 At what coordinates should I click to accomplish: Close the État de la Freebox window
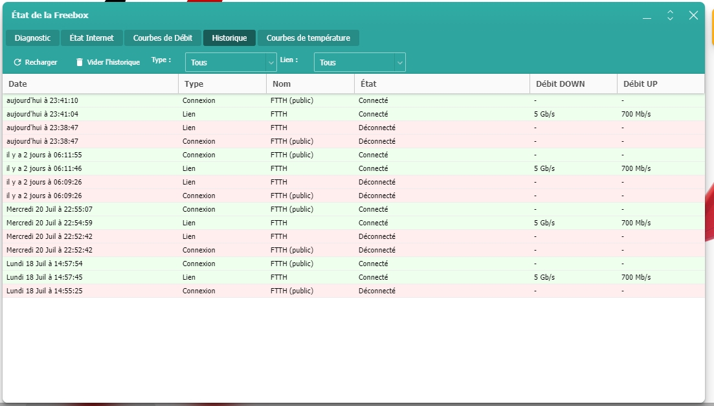click(x=693, y=16)
